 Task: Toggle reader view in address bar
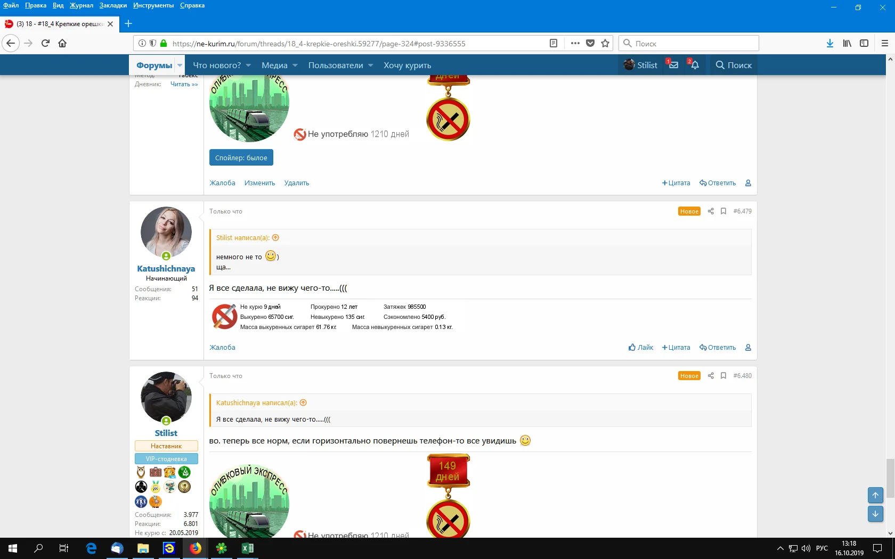coord(554,43)
